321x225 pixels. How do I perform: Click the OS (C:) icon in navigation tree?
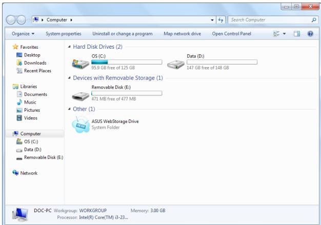tap(19, 141)
